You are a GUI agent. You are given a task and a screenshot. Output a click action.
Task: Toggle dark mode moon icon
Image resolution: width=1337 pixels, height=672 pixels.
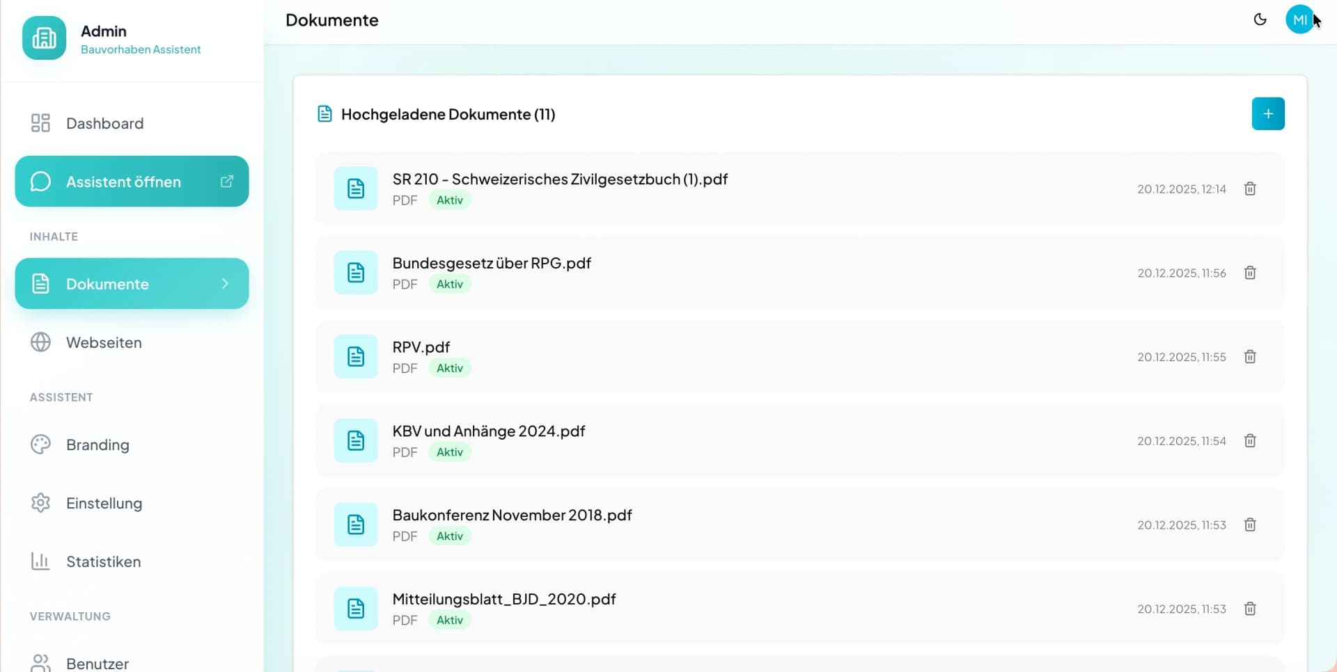click(1260, 19)
